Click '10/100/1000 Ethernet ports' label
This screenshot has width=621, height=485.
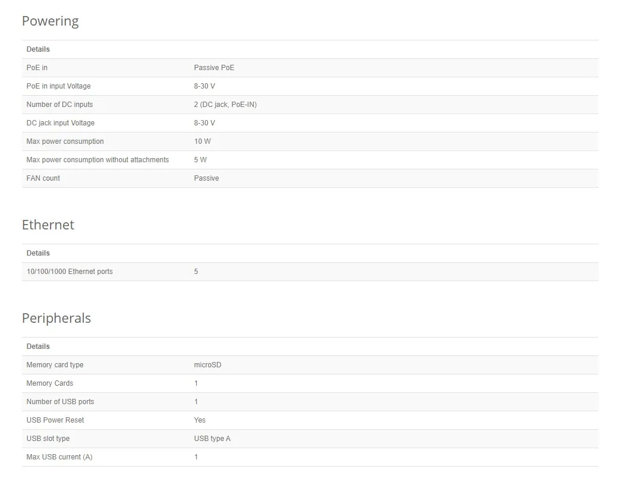70,272
